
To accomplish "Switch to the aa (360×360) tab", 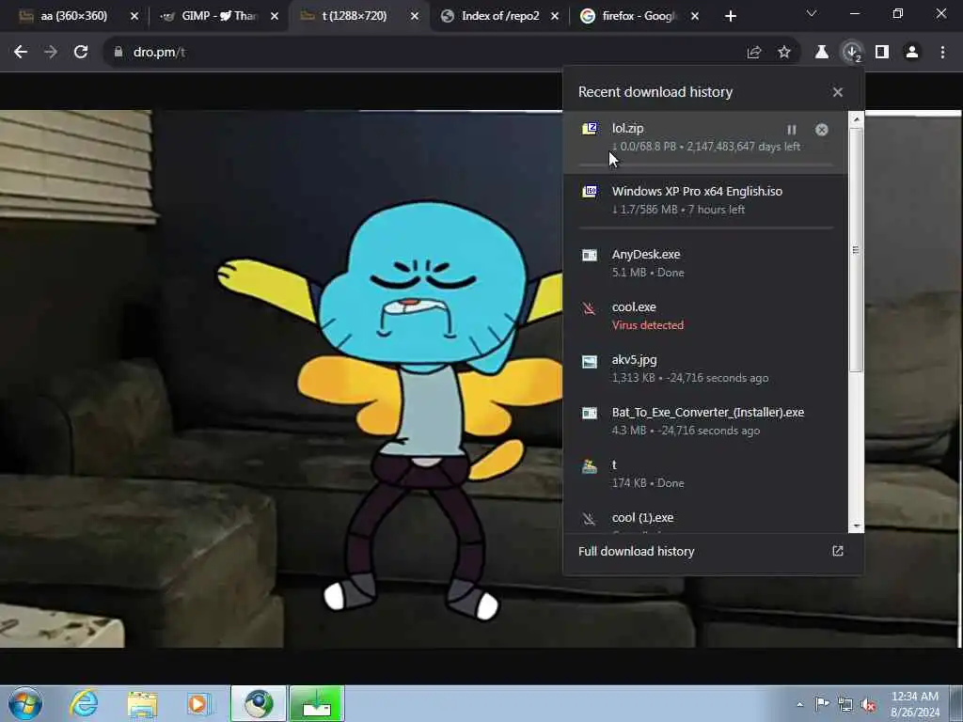I will pyautogui.click(x=73, y=16).
